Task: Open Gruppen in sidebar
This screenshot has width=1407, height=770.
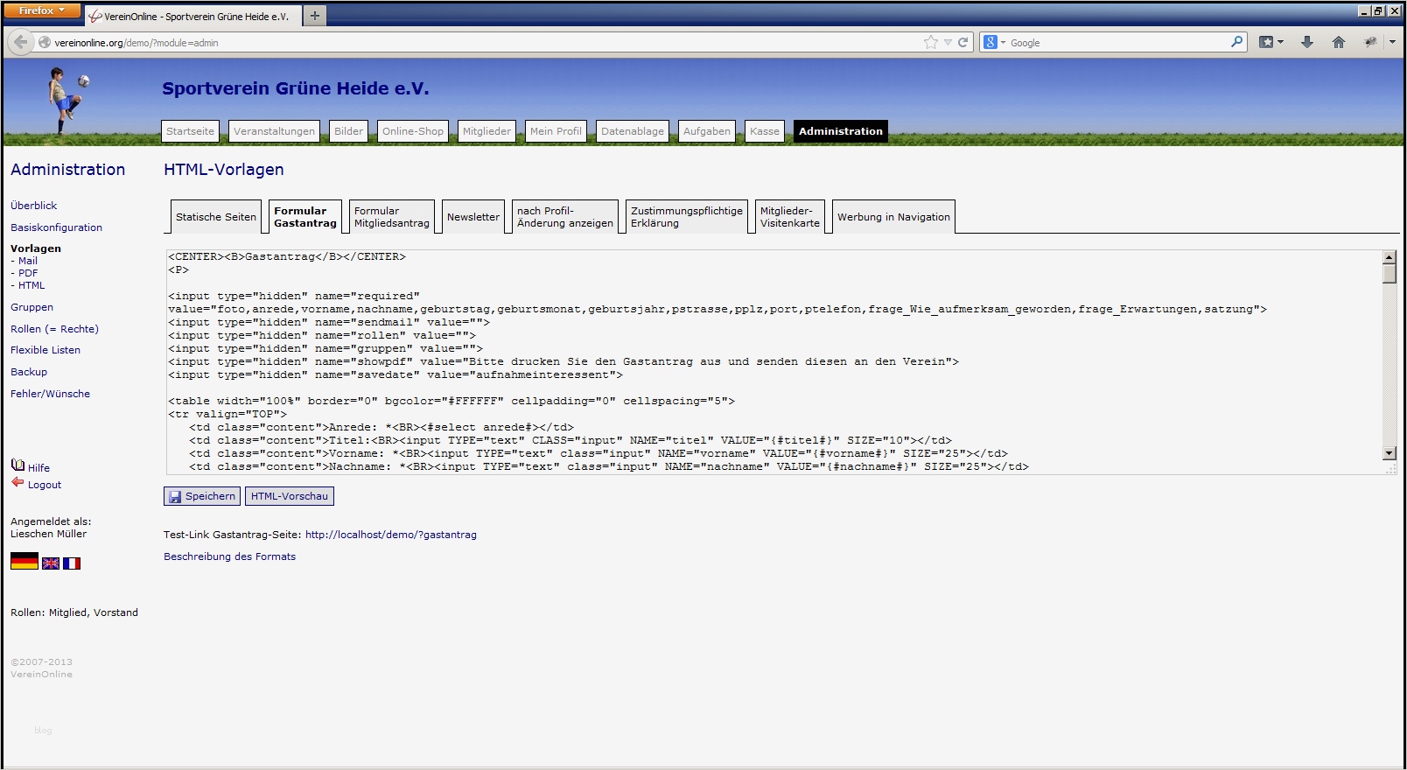Action: [x=32, y=307]
